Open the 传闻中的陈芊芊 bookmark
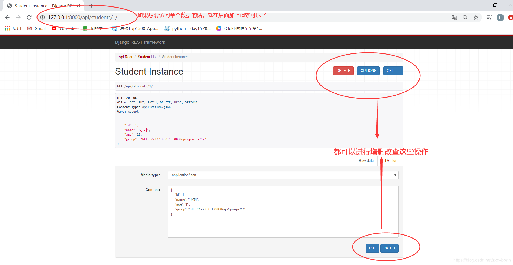Viewport: 513px width, 265px height. (239, 28)
